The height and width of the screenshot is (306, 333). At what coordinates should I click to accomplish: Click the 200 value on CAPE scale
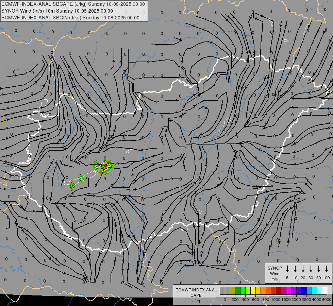tap(235, 300)
